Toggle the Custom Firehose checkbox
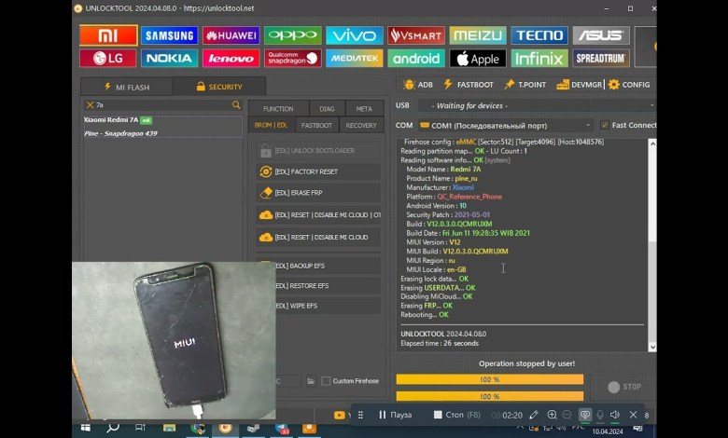The width and height of the screenshot is (728, 438). pyautogui.click(x=326, y=381)
